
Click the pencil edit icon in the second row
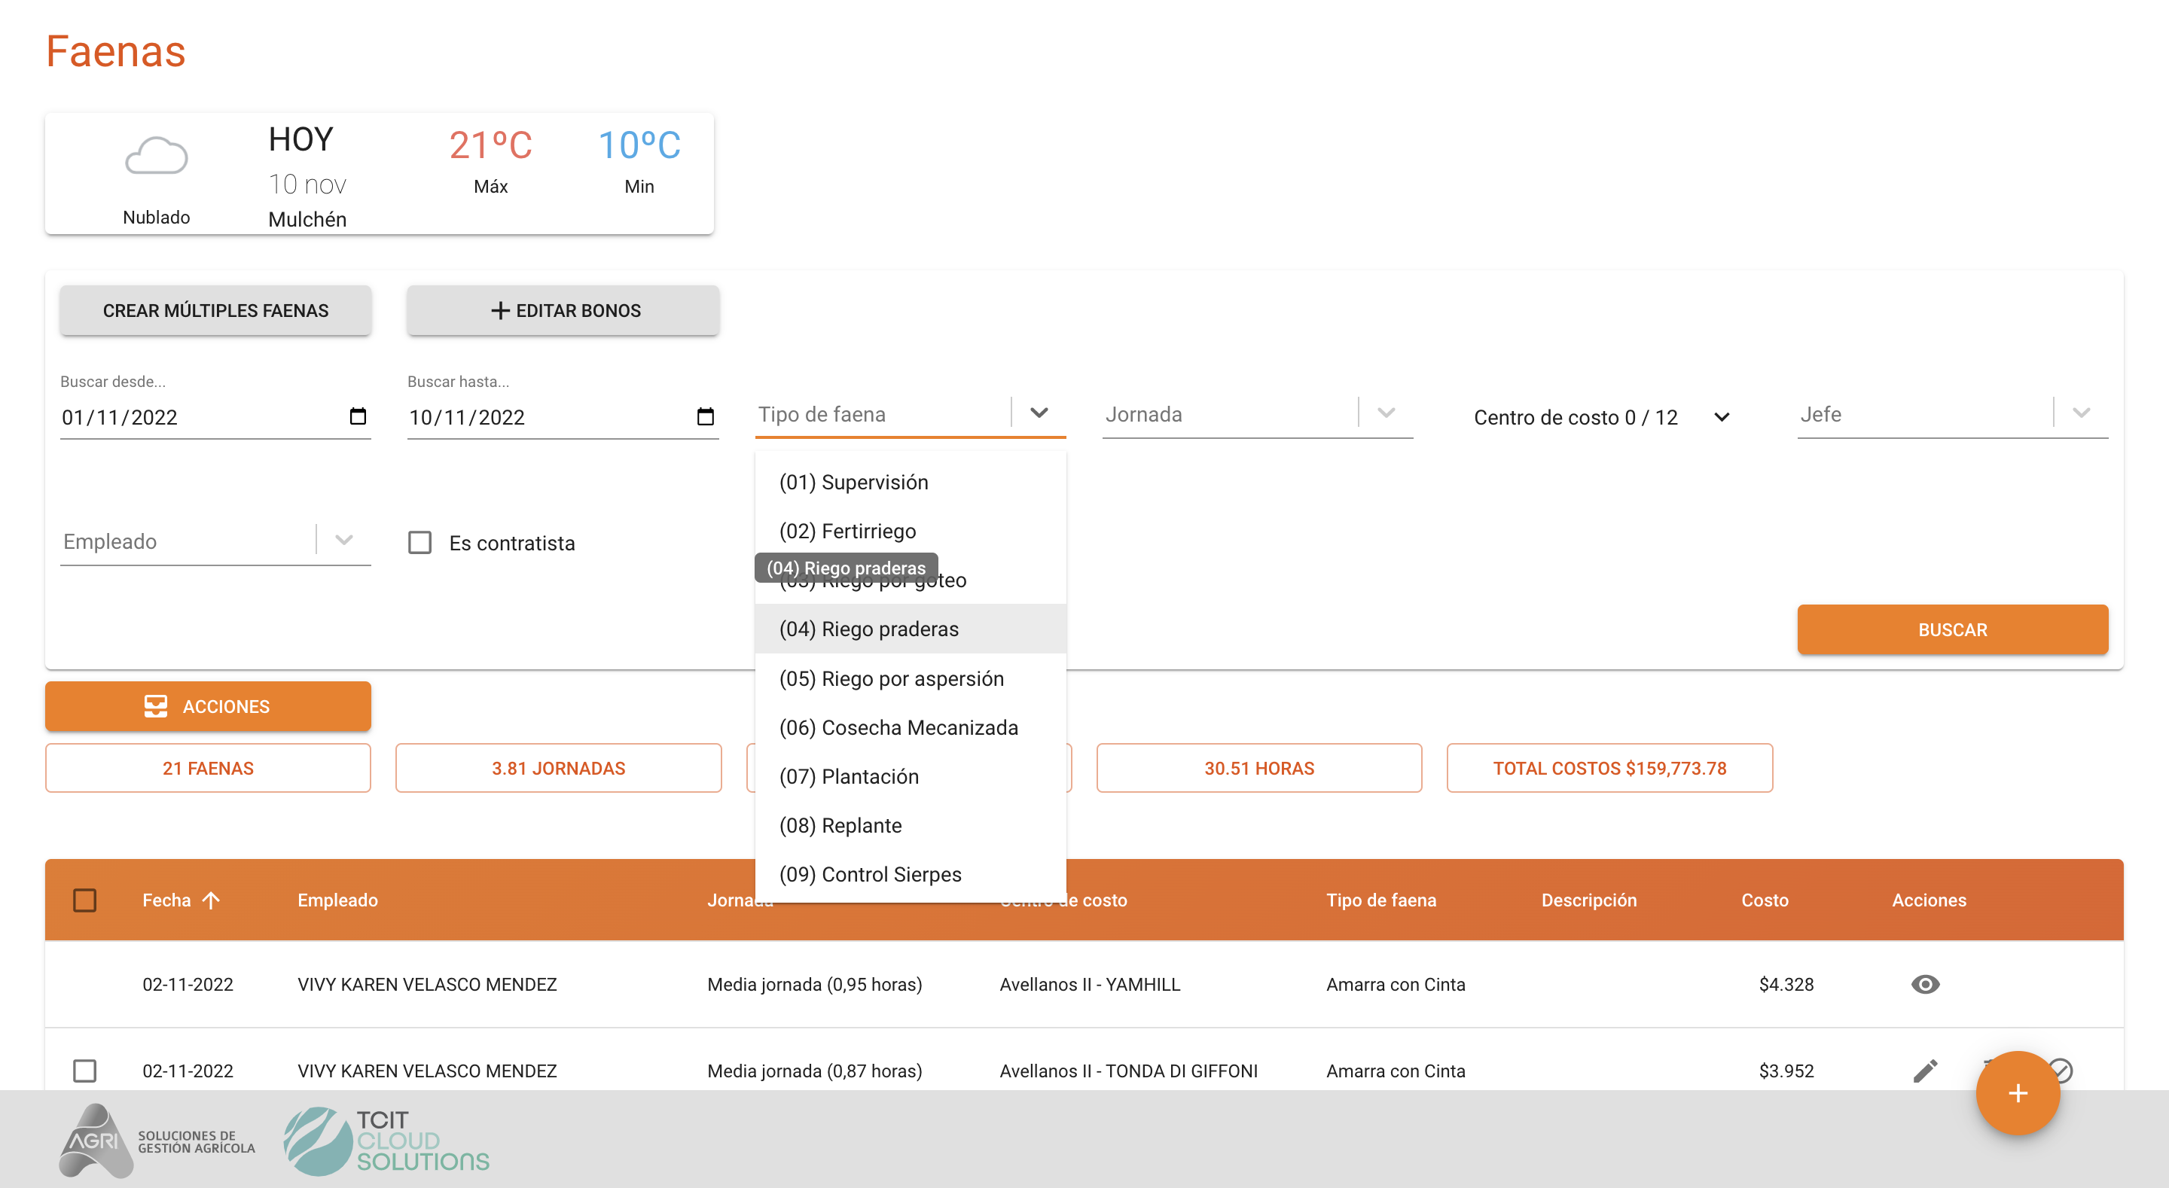pos(1925,1071)
